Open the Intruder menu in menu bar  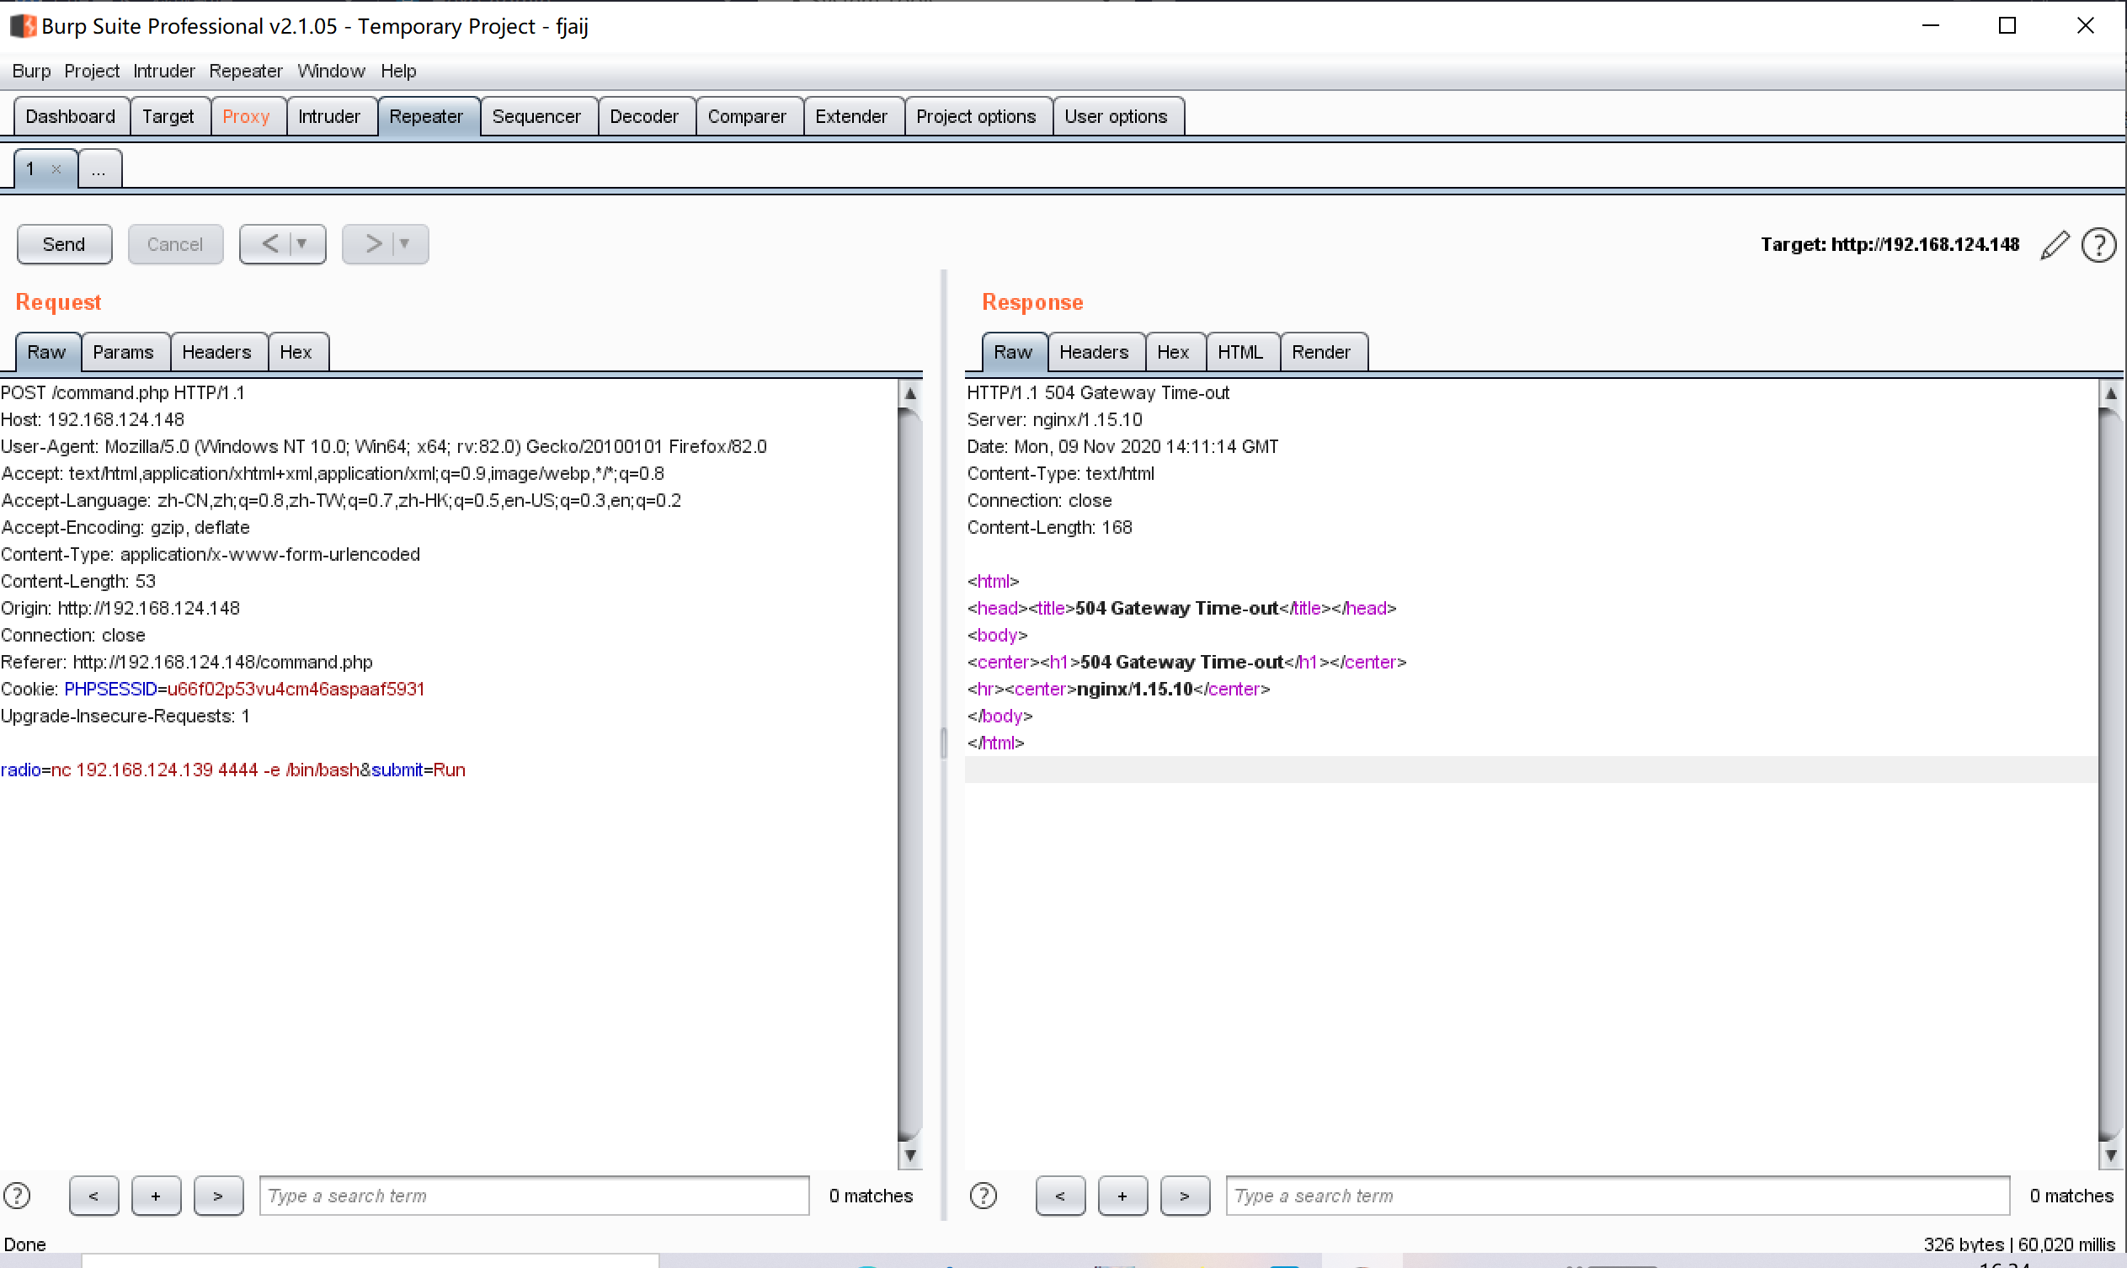(x=164, y=71)
